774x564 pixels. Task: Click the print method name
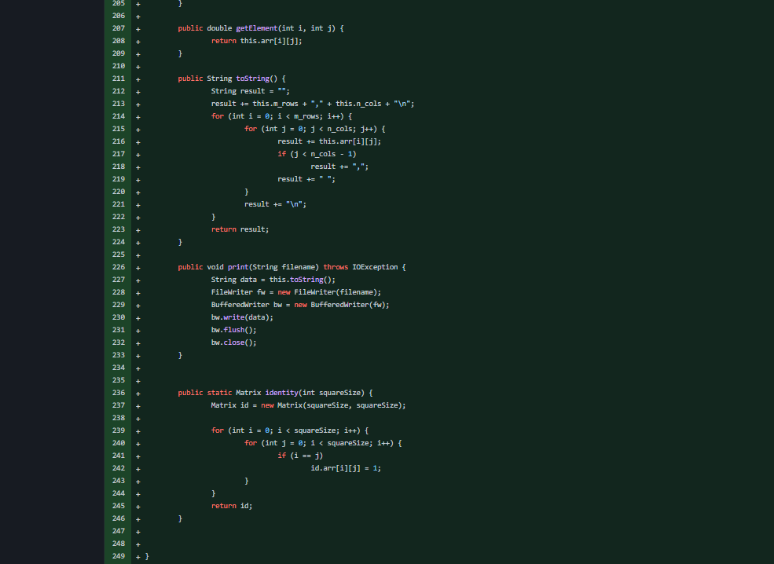[238, 267]
